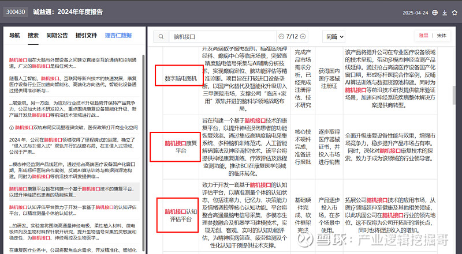This screenshot has width=462, height=254.
Task: Switch font to 宋体
Action: (x=441, y=36)
